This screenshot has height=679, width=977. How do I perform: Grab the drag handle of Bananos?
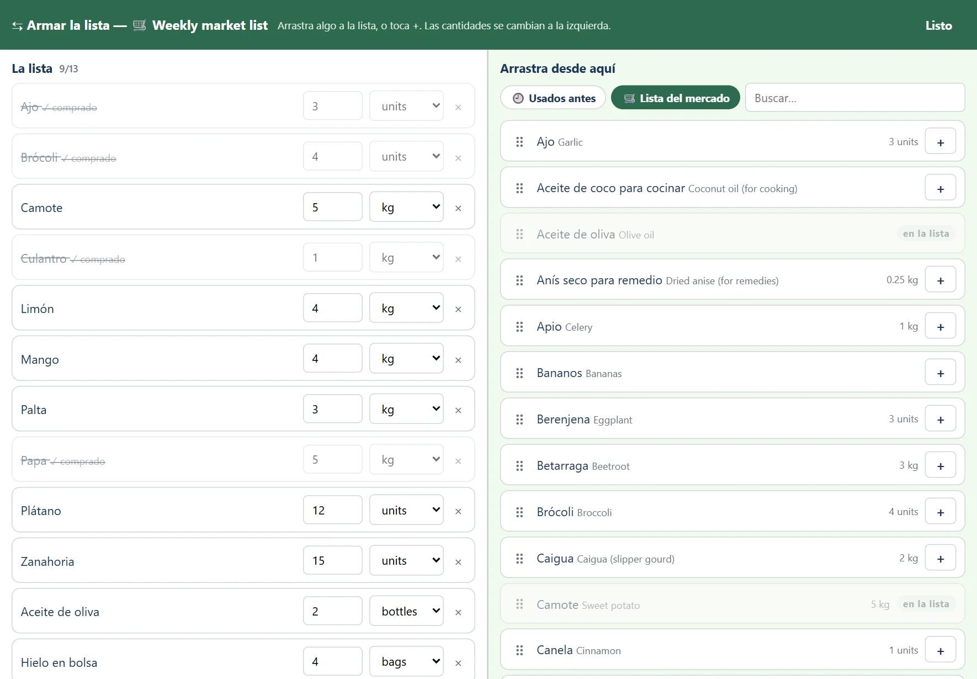[519, 373]
